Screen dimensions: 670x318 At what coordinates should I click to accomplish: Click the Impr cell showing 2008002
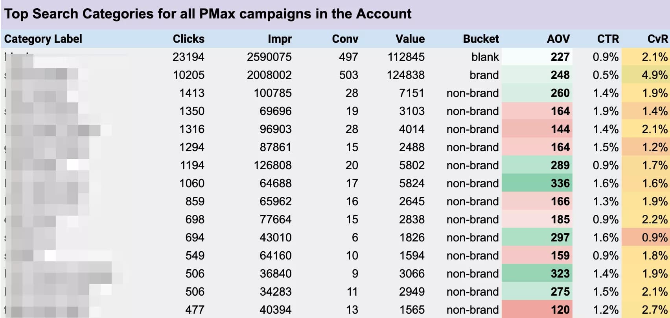tap(269, 75)
